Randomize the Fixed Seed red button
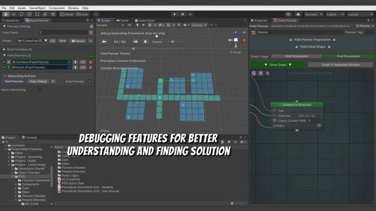Viewport: 376px width, 211px height. tap(91, 32)
